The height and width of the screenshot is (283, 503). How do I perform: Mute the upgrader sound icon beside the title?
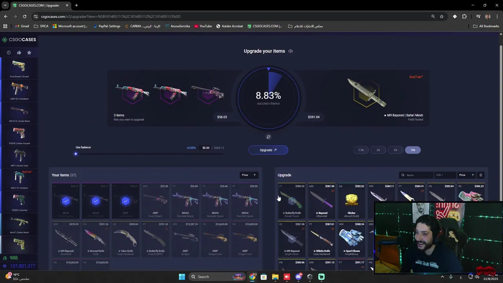[x=290, y=51]
